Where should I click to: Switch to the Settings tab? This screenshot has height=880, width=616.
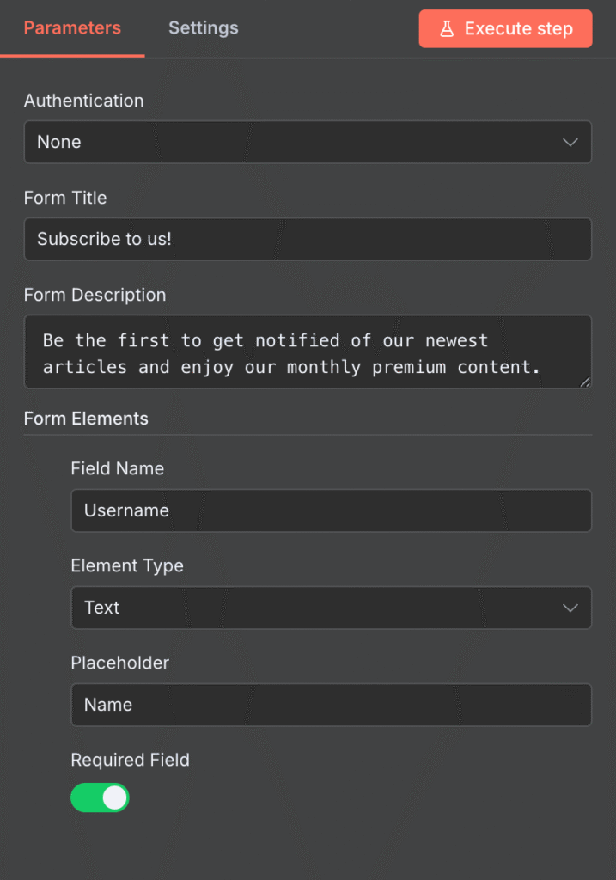point(203,27)
